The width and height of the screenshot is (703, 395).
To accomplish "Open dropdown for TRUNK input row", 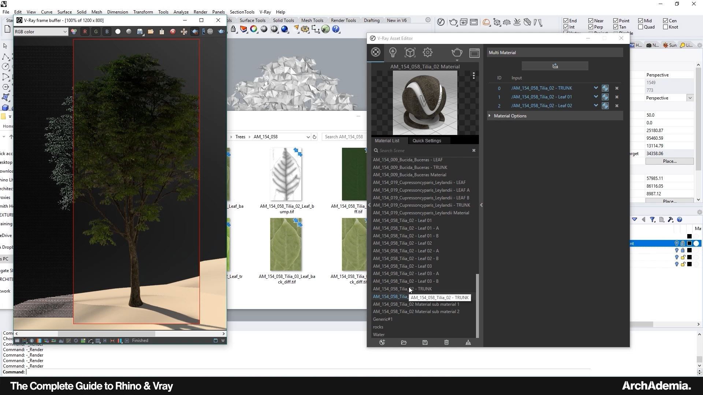I will click(x=596, y=88).
